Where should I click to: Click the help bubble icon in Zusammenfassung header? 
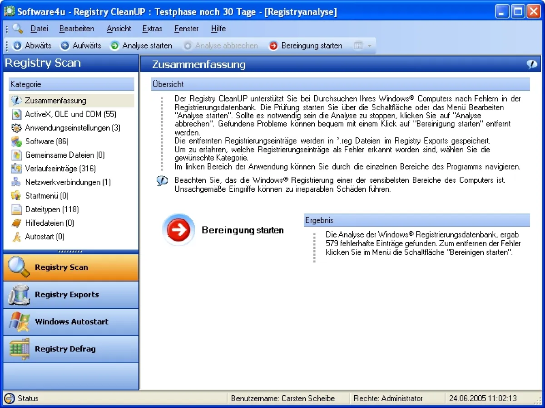tap(531, 64)
